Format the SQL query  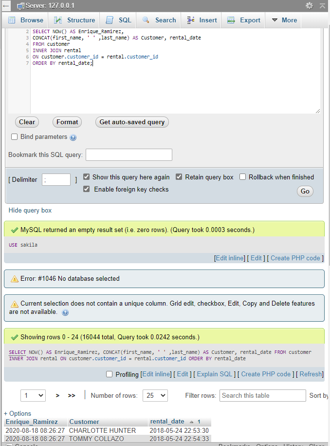pos(67,122)
